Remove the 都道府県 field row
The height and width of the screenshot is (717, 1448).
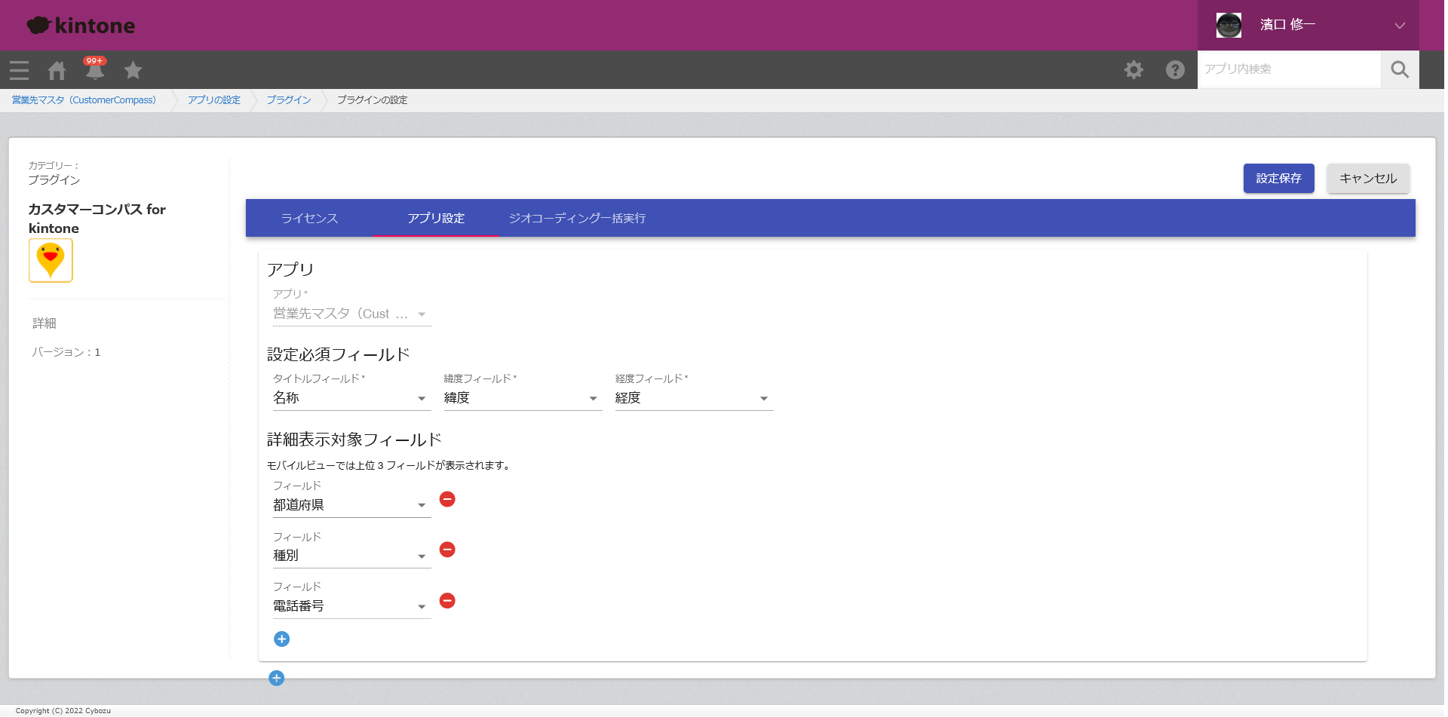(x=447, y=499)
